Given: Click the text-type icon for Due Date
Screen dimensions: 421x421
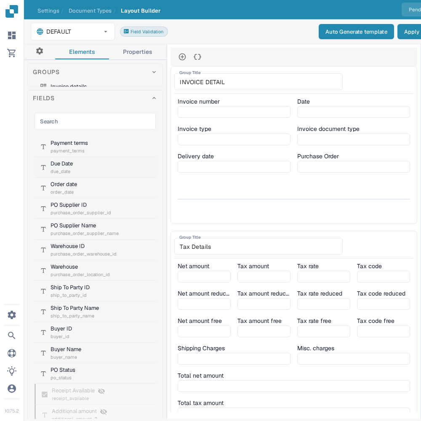Looking at the screenshot, I should click(x=43, y=167).
